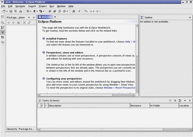The image size is (193, 137).
Task: Open the Tasks view menu dropdown arrow
Action: coord(185,100)
